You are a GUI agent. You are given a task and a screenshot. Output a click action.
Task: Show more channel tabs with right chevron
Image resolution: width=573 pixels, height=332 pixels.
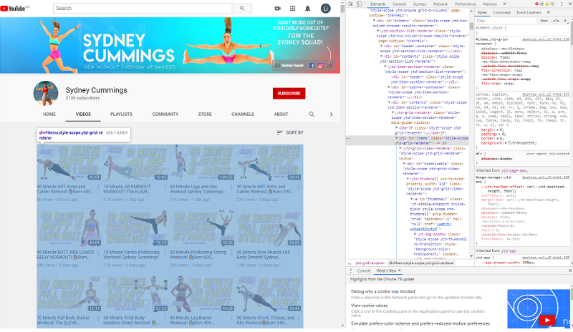(331, 114)
